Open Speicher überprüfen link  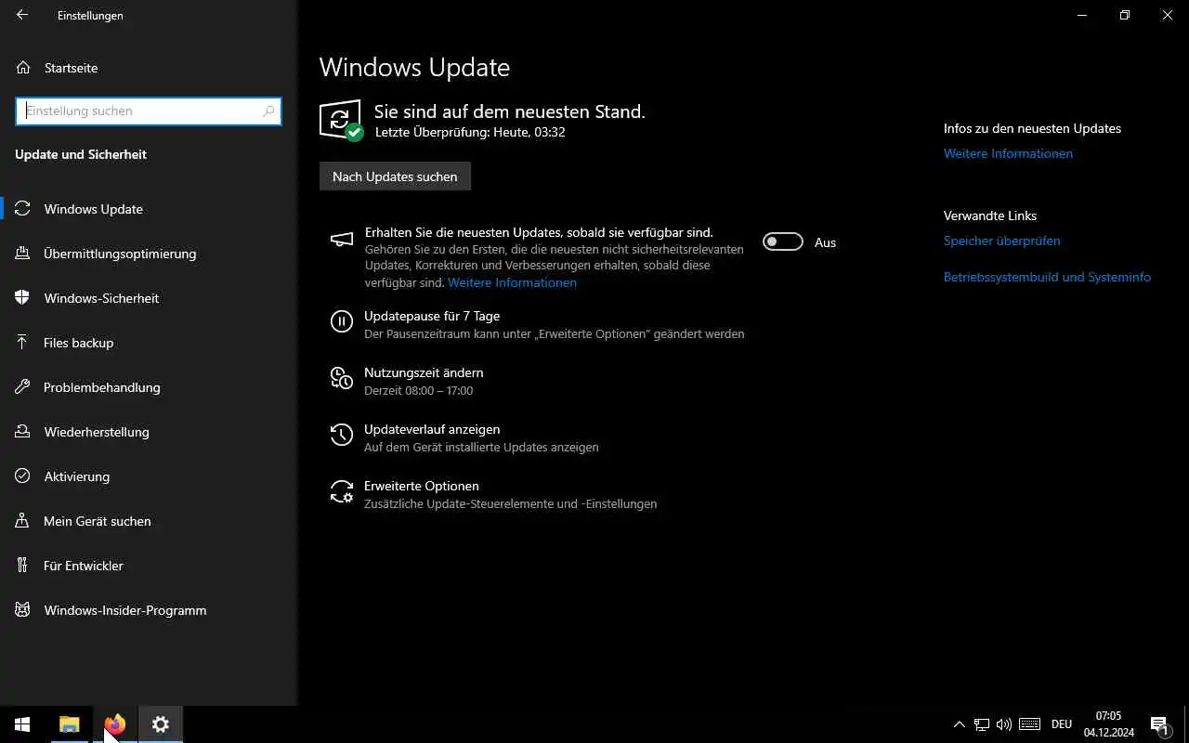click(x=1001, y=241)
